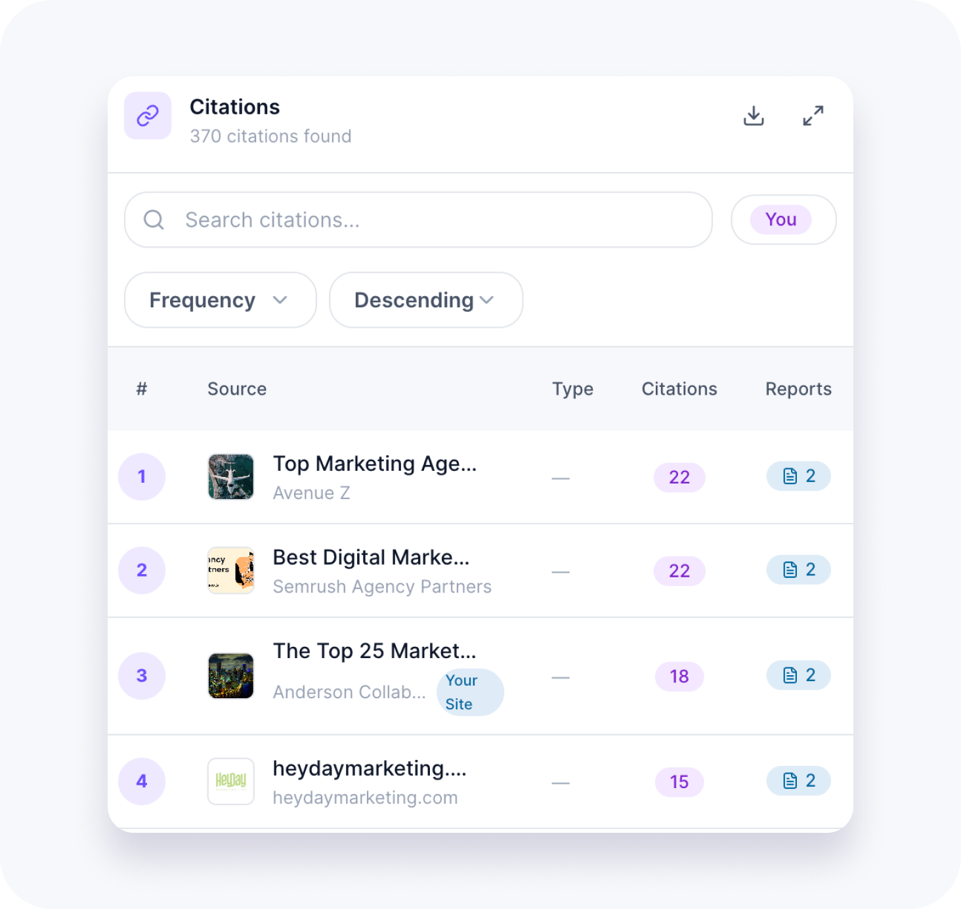Sort by the Reports column header
Image resolution: width=961 pixels, height=909 pixels.
point(798,389)
